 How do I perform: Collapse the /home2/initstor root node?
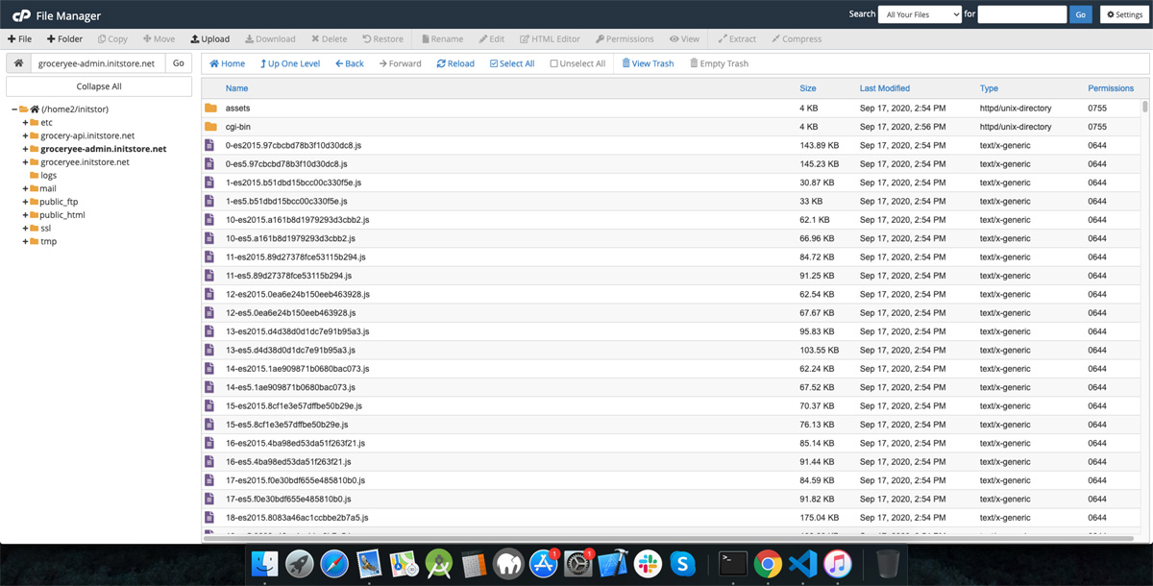point(14,110)
